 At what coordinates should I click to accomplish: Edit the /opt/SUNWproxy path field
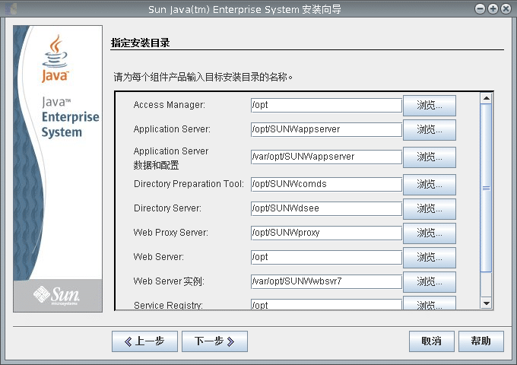click(326, 233)
